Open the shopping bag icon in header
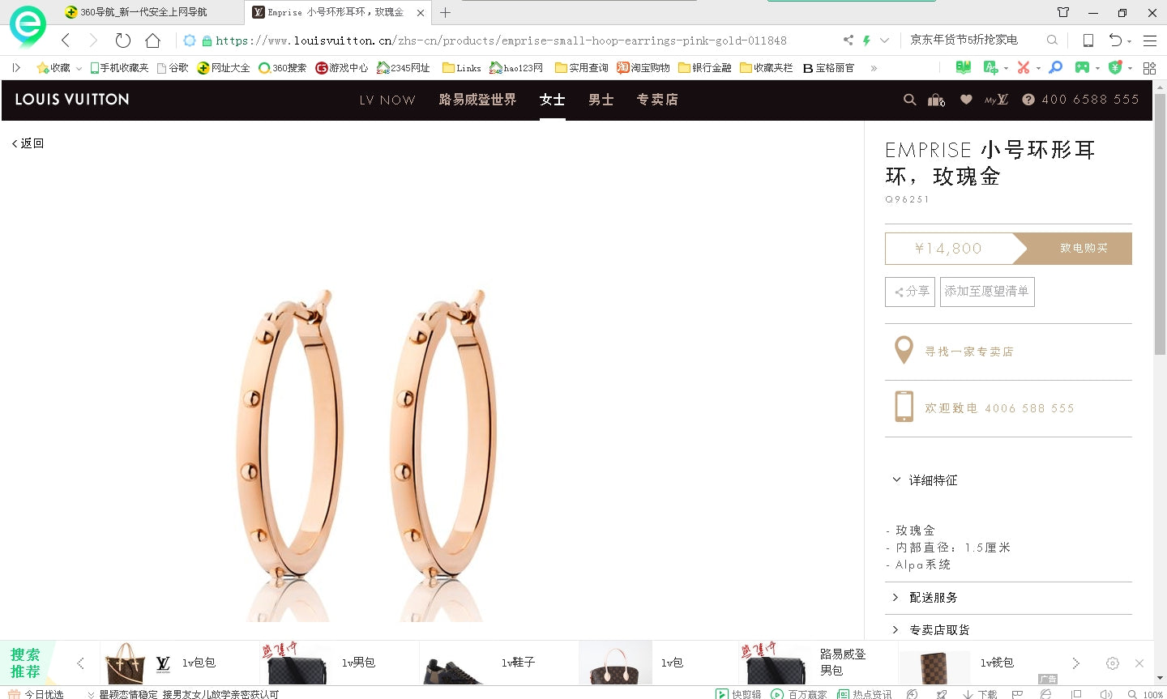Screen dimensions: 1167x699 [937, 100]
